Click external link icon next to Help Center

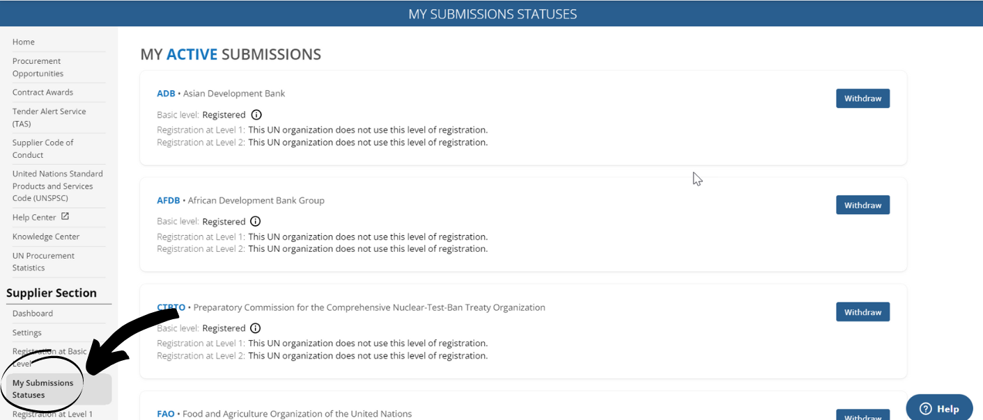[x=65, y=217]
